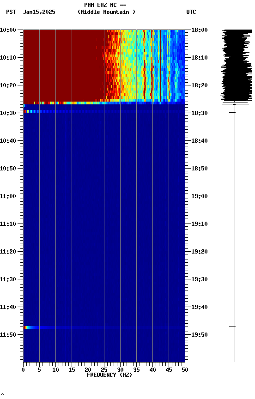Select the Middle Mountain station name
Viewport: 255px width, 399px height.
[106, 12]
